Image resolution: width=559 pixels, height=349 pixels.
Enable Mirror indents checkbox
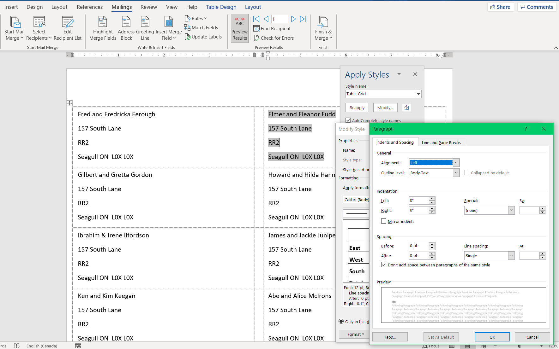[x=384, y=221]
